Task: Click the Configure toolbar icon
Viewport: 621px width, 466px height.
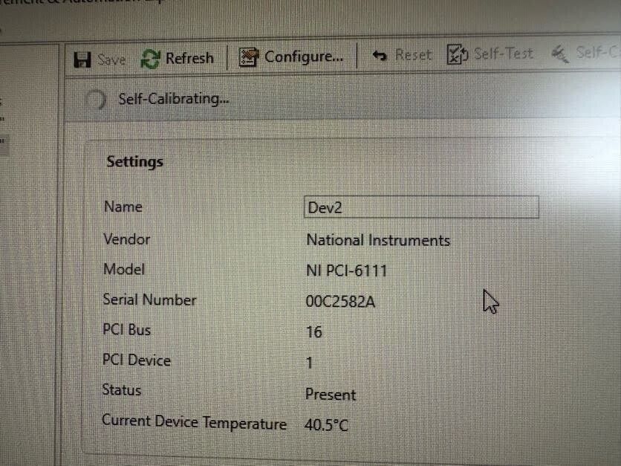Action: coord(249,57)
